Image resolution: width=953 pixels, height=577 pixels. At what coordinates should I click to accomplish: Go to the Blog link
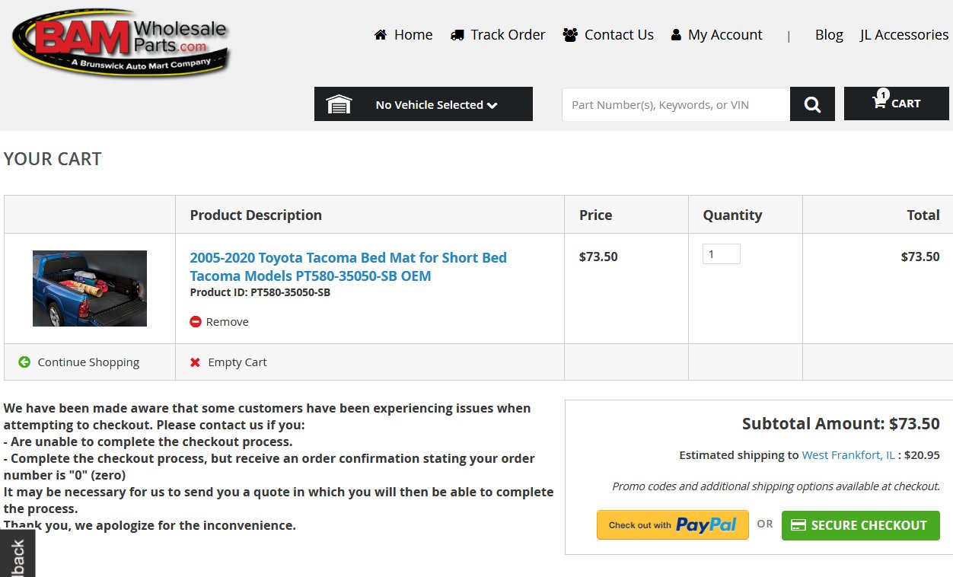tap(829, 35)
